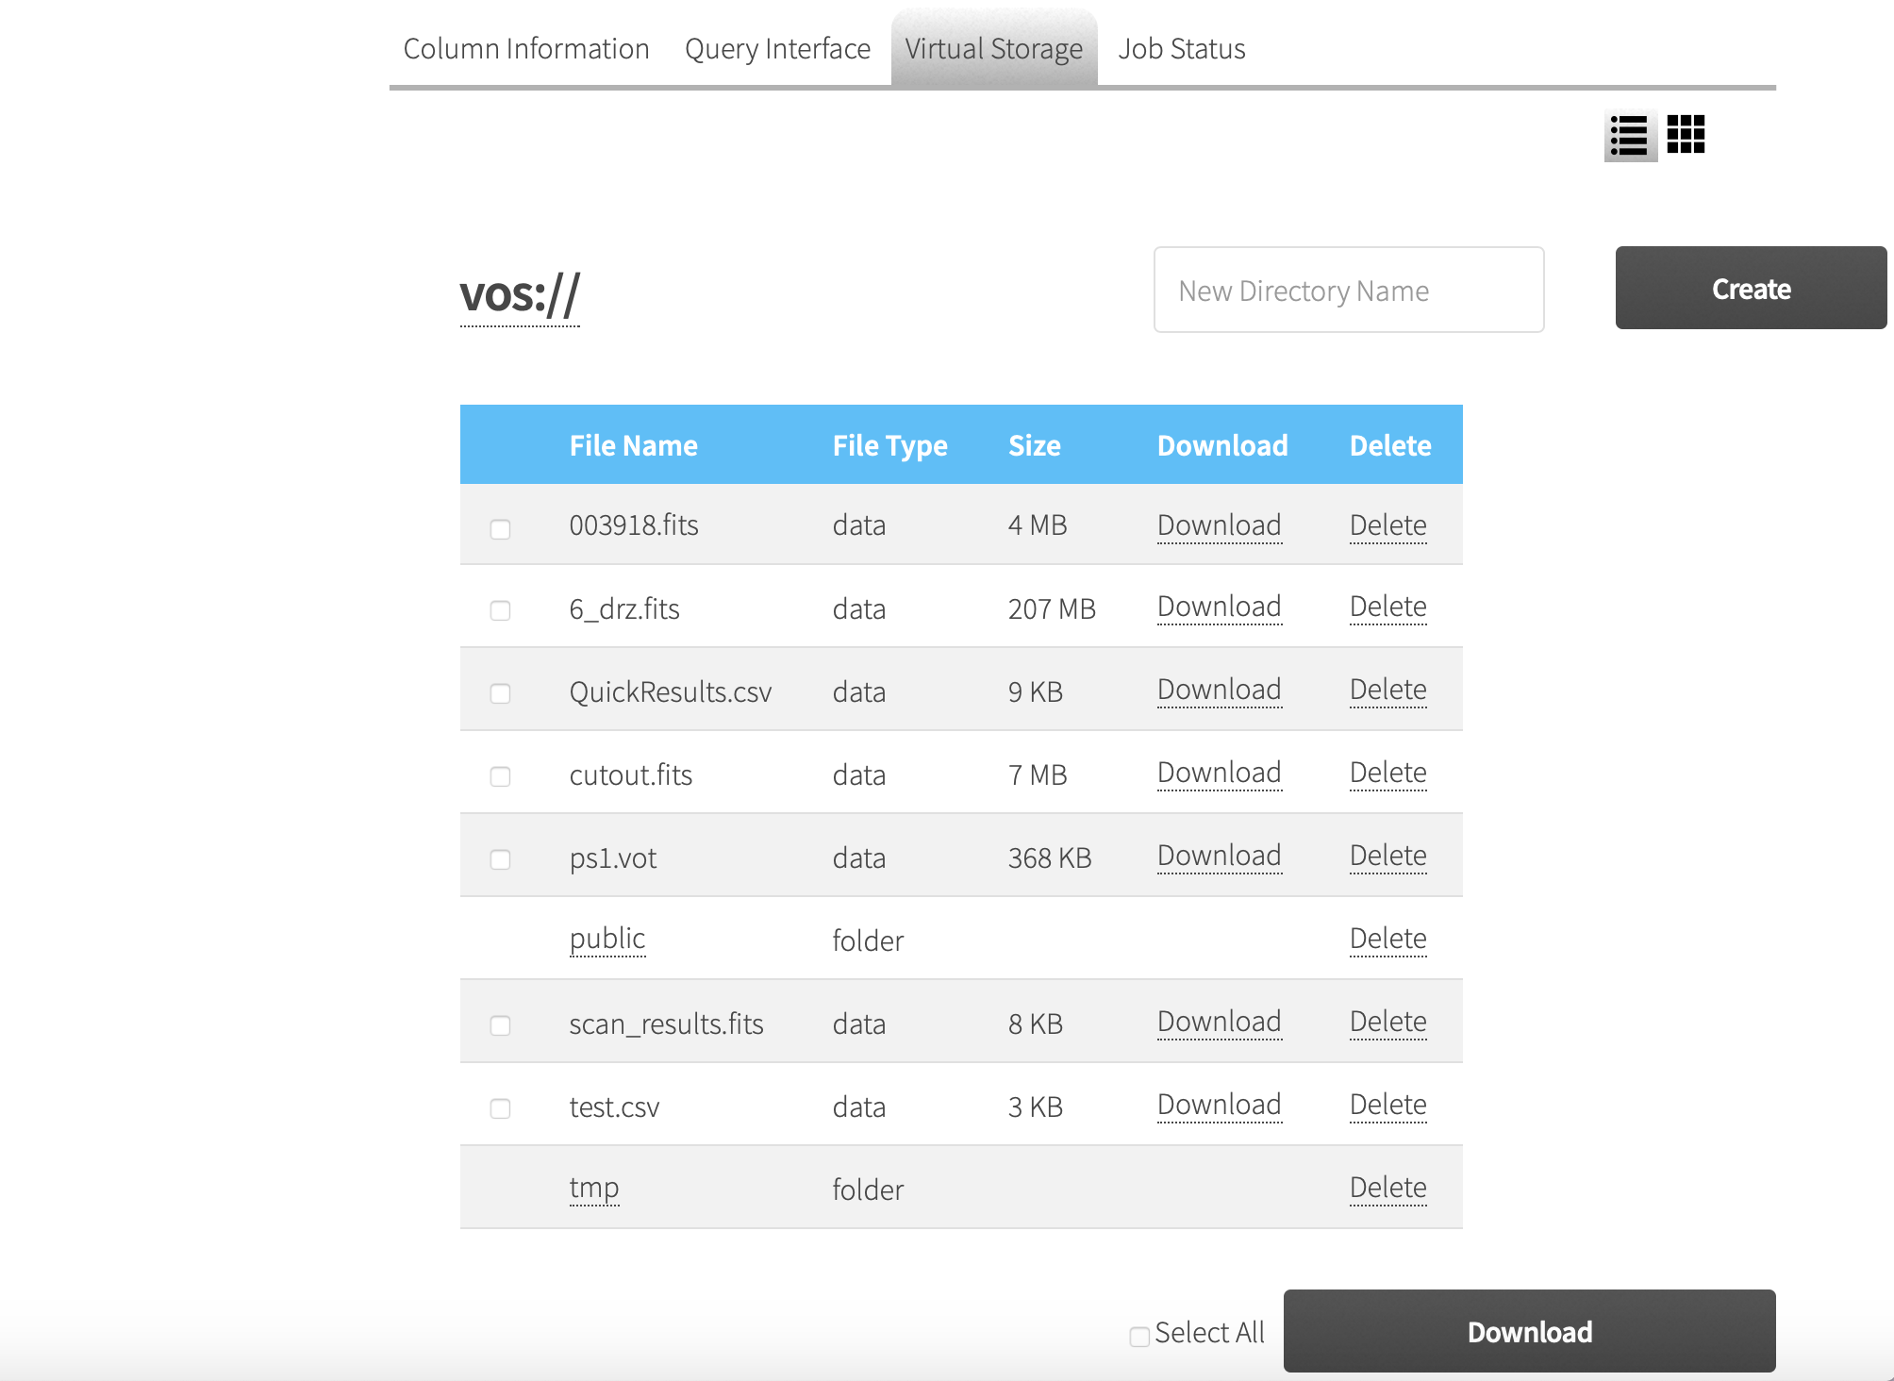Screen dimensions: 1894x1381
Task: Click the File Type column header
Action: [889, 446]
